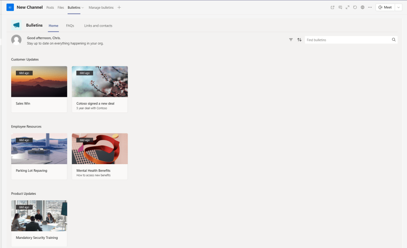The height and width of the screenshot is (248, 407).
Task: Open the Mental Health Benefits bulletin
Action: point(99,156)
